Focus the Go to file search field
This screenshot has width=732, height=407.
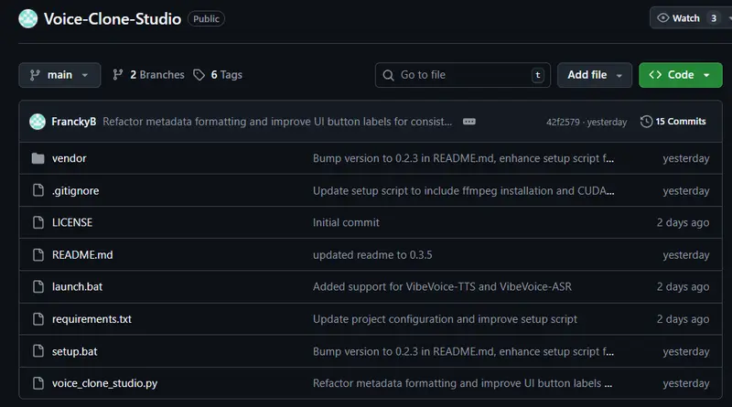462,75
